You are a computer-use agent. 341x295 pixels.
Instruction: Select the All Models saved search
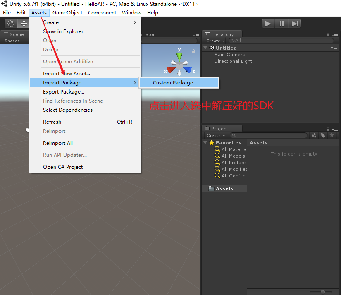[230, 156]
